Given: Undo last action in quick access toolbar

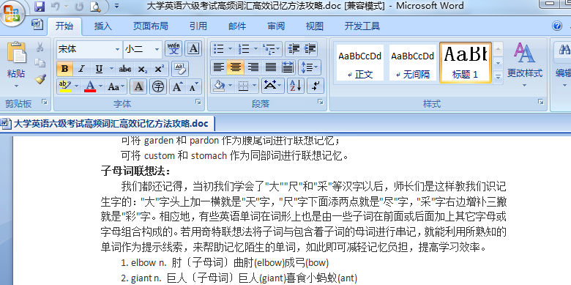Looking at the screenshot, I should [x=55, y=6].
